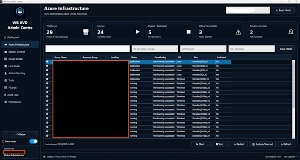The width and height of the screenshot is (300, 160).
Task: Restart the selected server
Action: (x=239, y=144)
